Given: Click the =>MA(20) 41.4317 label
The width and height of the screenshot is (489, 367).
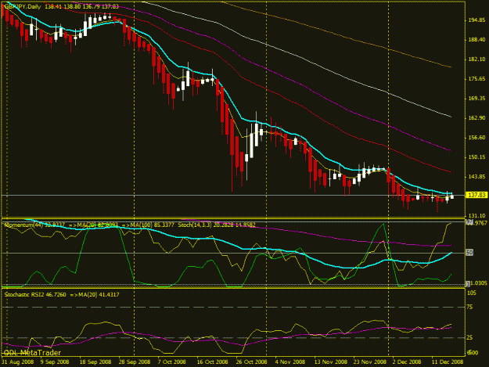Looking at the screenshot, I should click(95, 295).
